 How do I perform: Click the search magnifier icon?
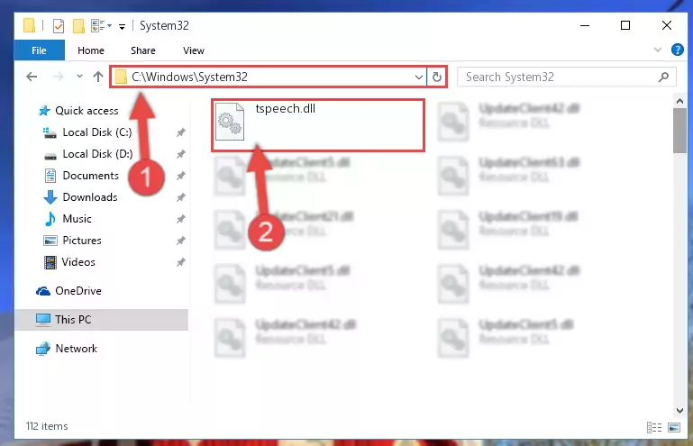click(x=663, y=77)
